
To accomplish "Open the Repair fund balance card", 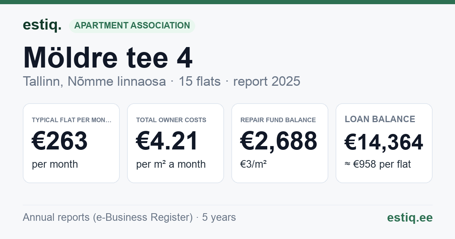I will (280, 143).
